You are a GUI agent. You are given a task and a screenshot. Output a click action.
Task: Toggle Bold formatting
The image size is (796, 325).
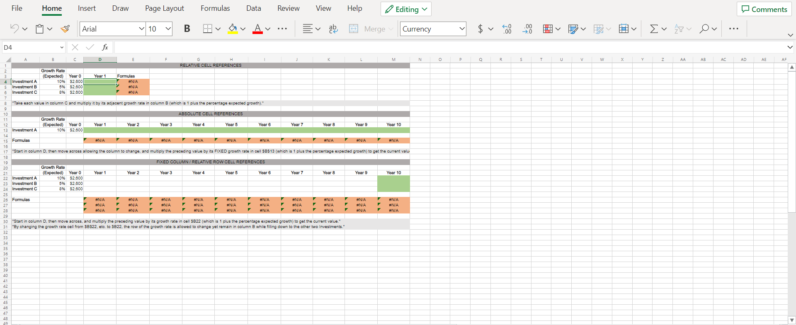coord(187,29)
